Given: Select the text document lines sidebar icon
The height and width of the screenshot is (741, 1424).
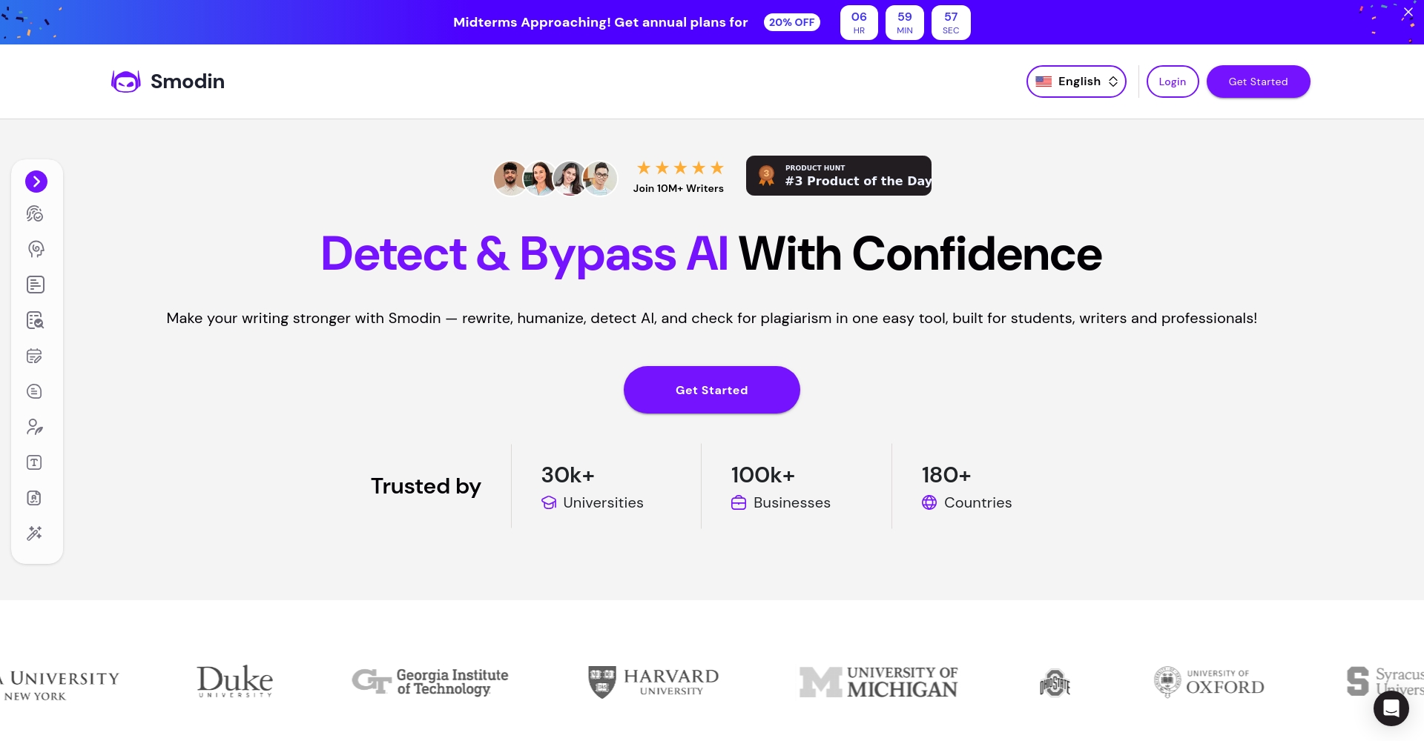Looking at the screenshot, I should [x=35, y=285].
